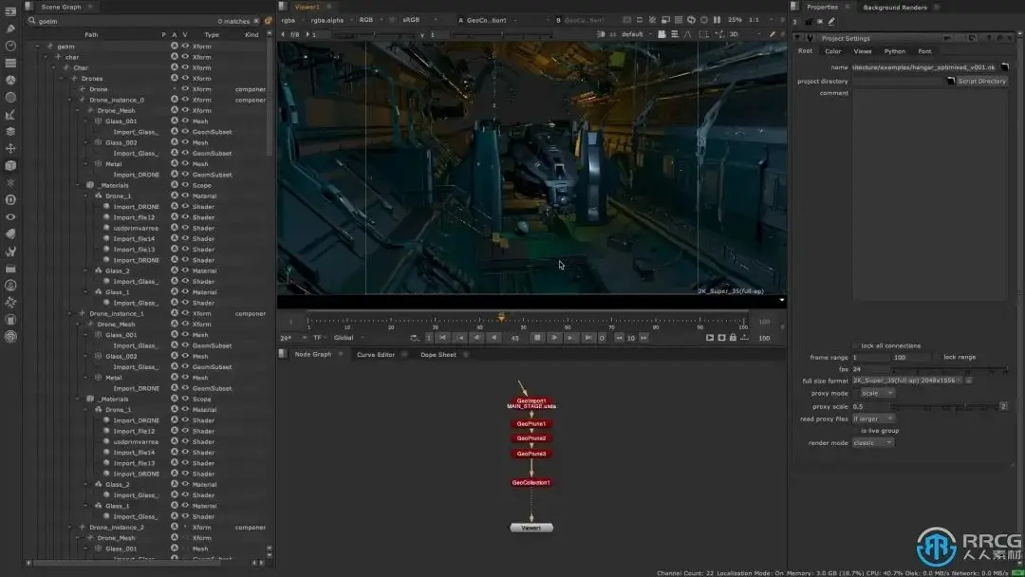Select the Viewer1 node in Node Graph
1025x577 pixels.
tap(531, 528)
